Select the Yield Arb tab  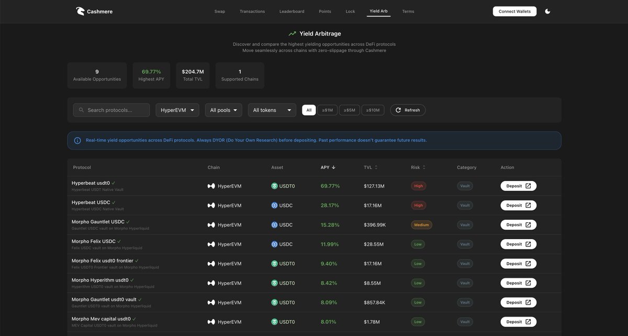pyautogui.click(x=378, y=11)
